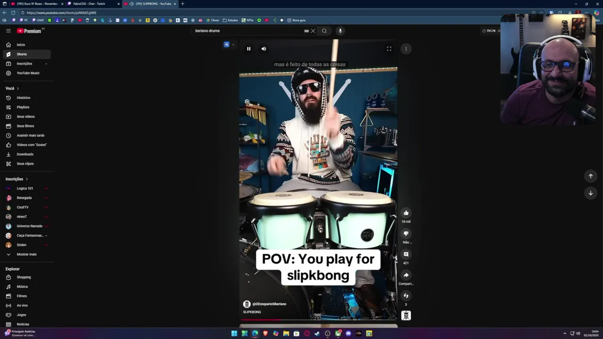Open Ao vivo under Explorar
The height and width of the screenshot is (339, 603).
(x=26, y=306)
